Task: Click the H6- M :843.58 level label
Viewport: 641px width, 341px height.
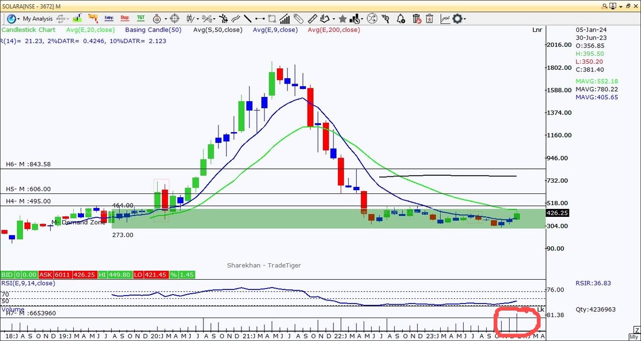Action: (28, 164)
